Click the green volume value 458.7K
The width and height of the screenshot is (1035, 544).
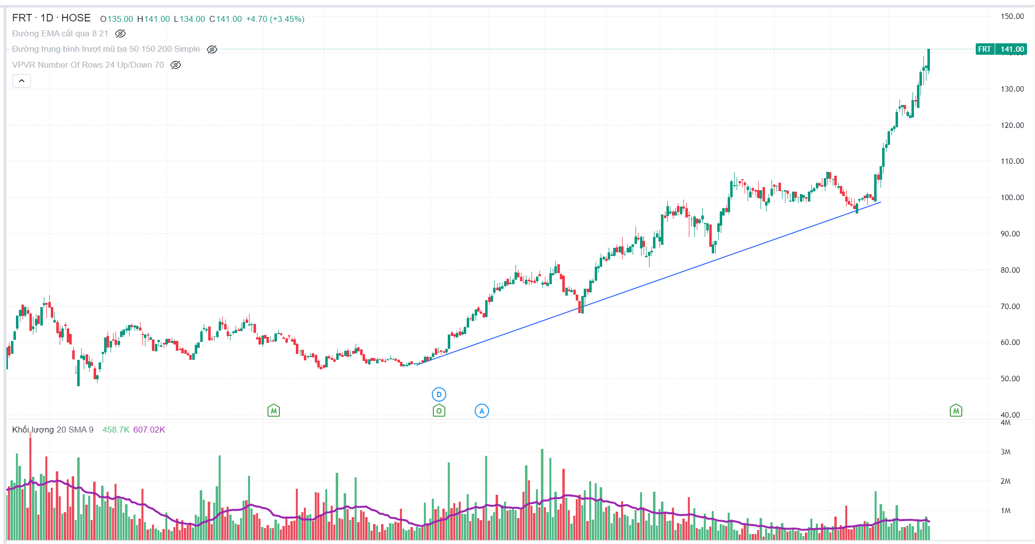point(116,430)
